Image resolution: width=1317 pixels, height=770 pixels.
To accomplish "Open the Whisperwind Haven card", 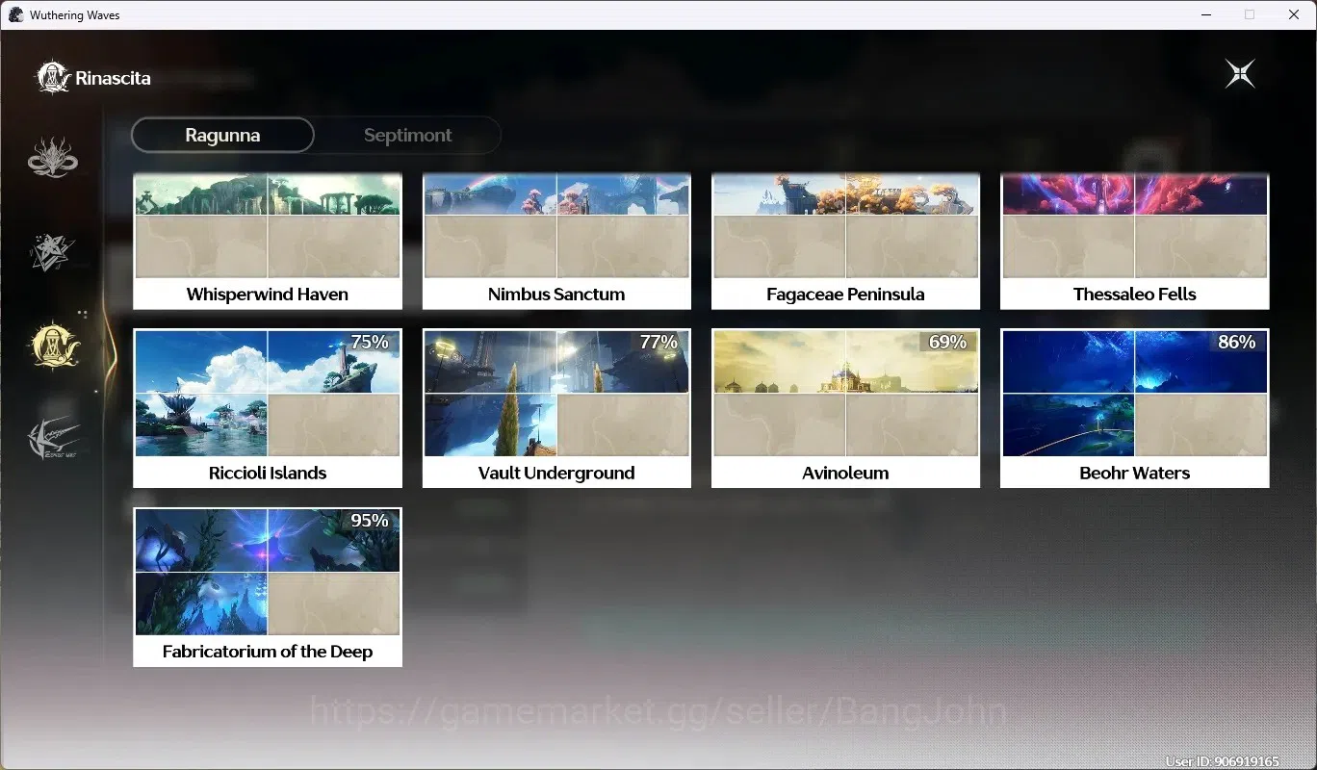I will pyautogui.click(x=268, y=242).
